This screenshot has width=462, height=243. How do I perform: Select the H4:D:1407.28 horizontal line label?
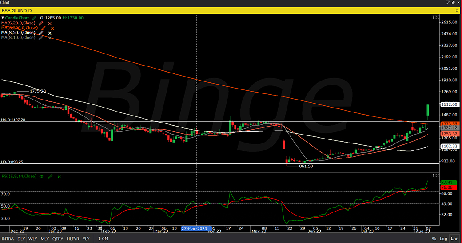13,120
